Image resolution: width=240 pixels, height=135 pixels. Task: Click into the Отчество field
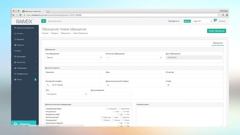[194, 76]
